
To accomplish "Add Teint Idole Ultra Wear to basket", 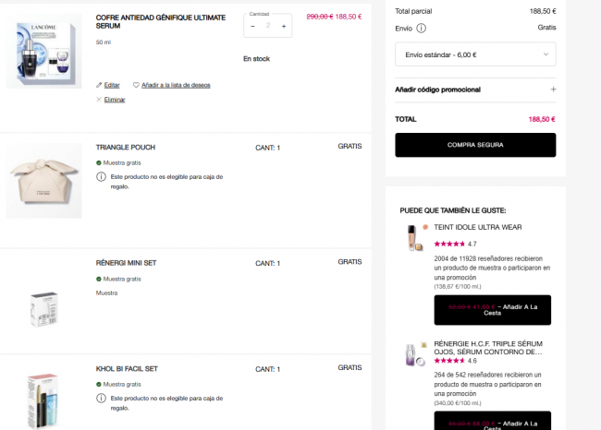I will point(493,310).
